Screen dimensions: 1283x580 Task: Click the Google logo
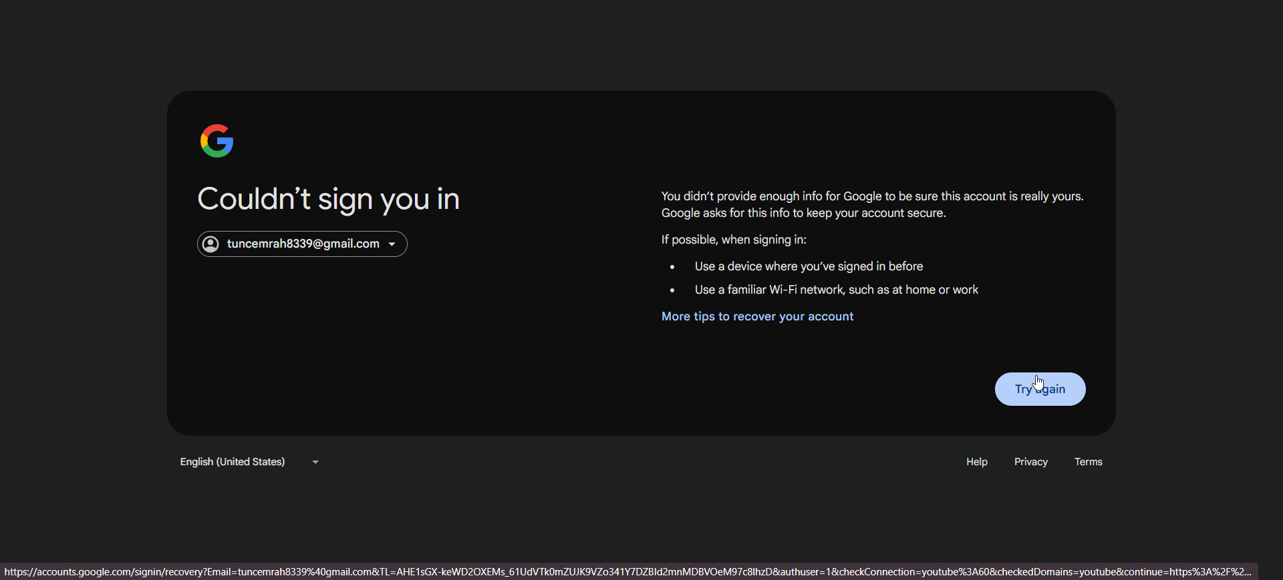[x=217, y=141]
